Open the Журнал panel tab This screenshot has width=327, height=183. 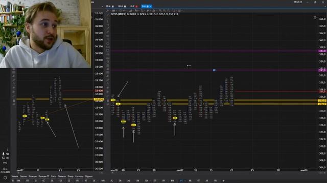89,176
